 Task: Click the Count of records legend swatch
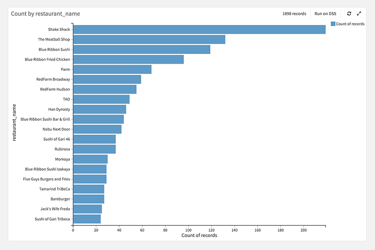tap(333, 24)
